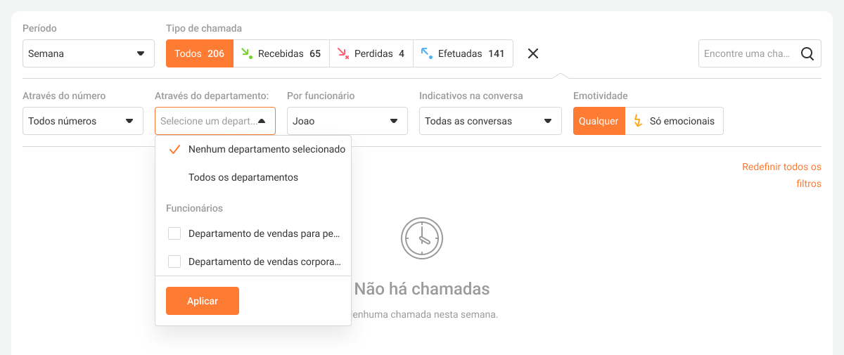Enable Departamento de vendas corpora... checkbox
Image resolution: width=844 pixels, height=355 pixels.
pyautogui.click(x=174, y=262)
